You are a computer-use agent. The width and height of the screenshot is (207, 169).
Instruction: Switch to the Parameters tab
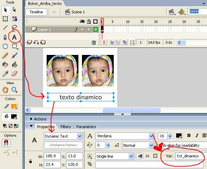pyautogui.click(x=86, y=127)
